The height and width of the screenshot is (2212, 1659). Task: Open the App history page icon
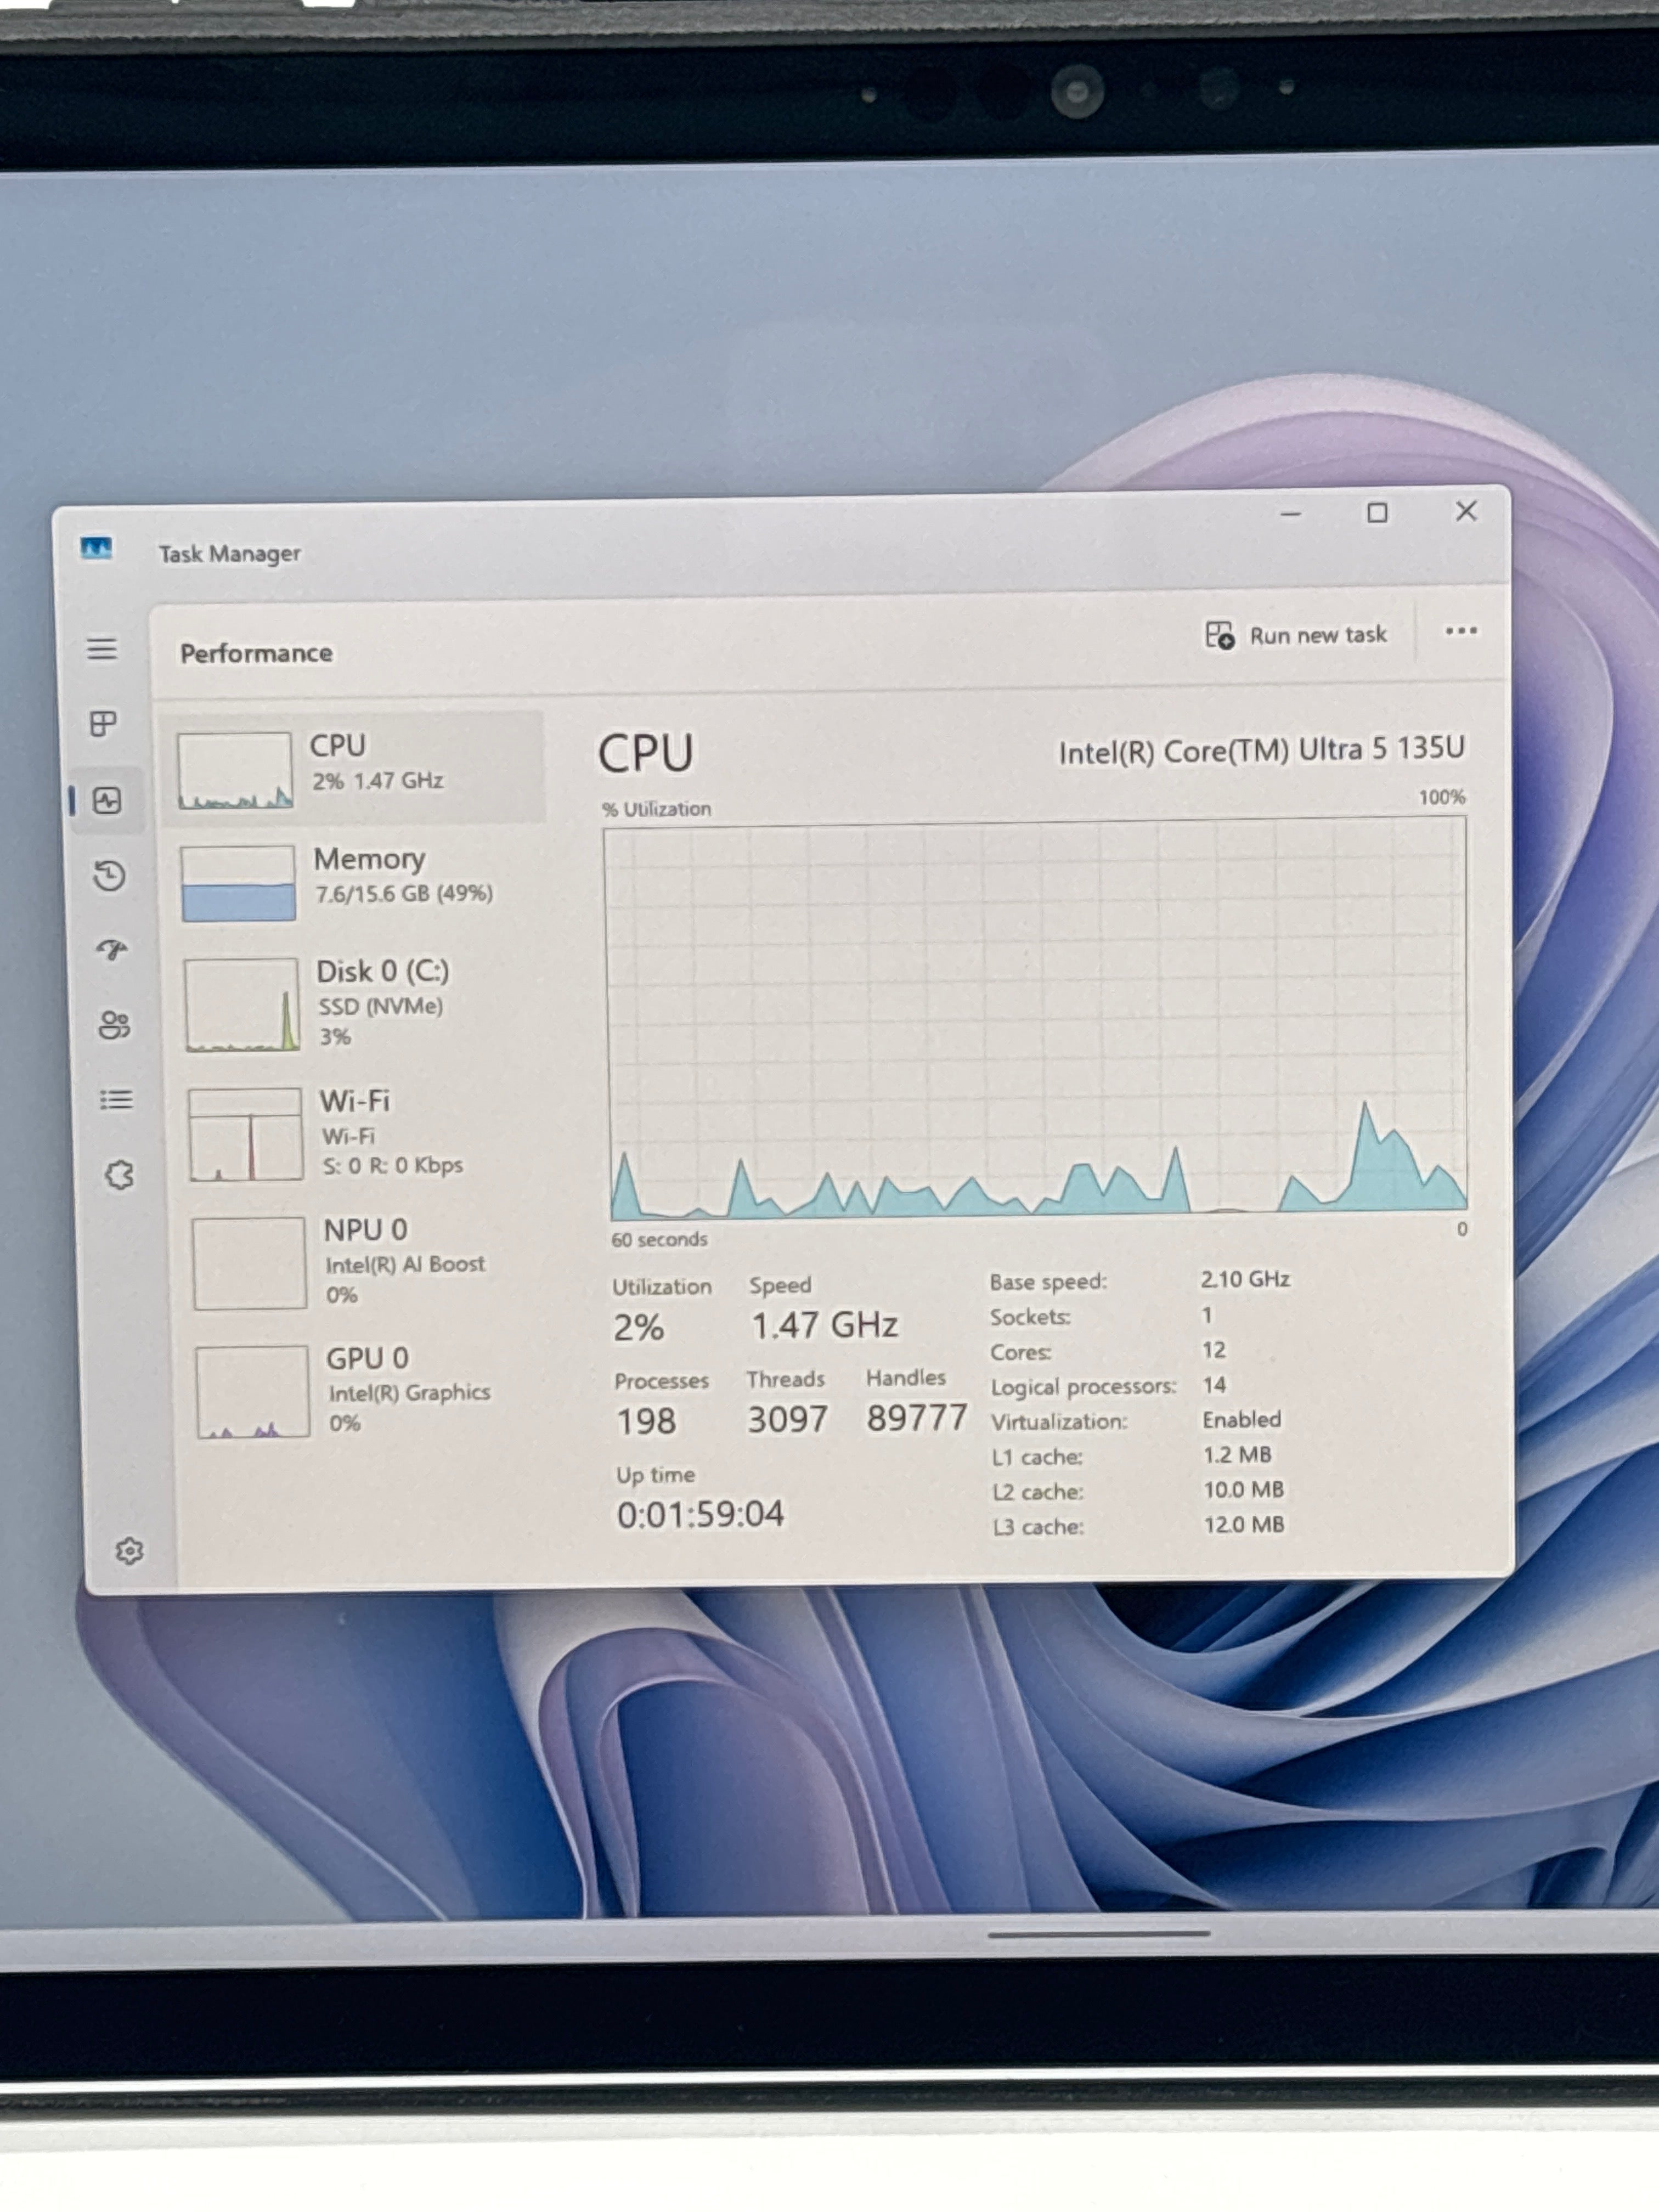[x=109, y=876]
